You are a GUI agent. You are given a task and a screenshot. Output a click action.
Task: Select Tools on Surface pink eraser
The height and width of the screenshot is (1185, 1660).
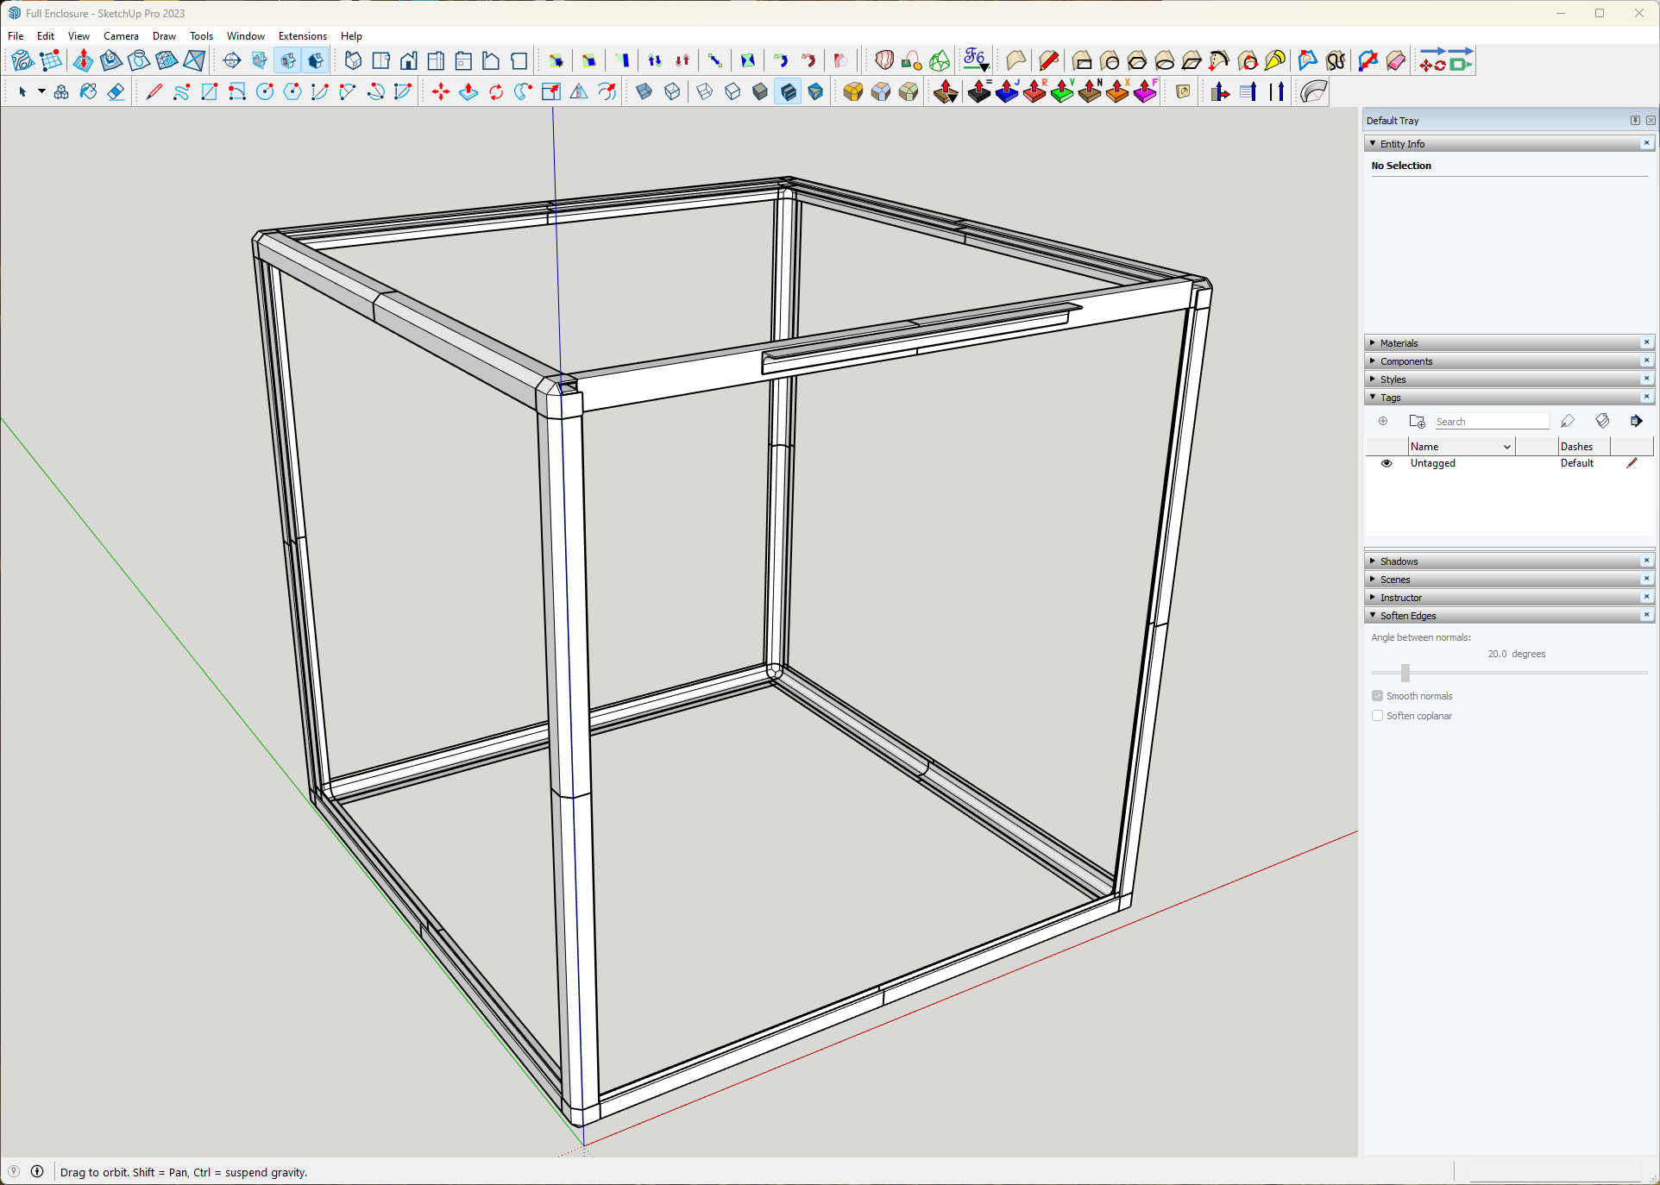[x=1395, y=60]
